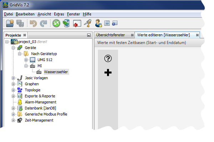214x142 pixels.
Task: Click the red arrow window toolbar icon
Action: pyautogui.click(x=77, y=23)
